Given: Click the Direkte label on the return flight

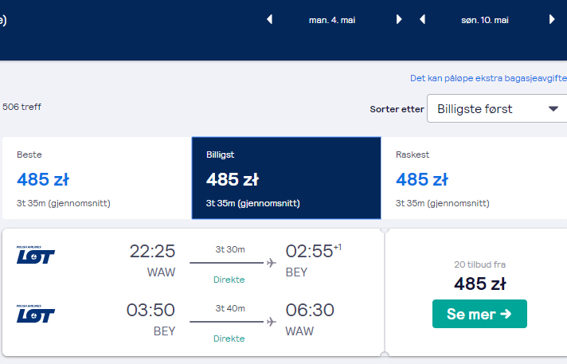Looking at the screenshot, I should (x=229, y=339).
